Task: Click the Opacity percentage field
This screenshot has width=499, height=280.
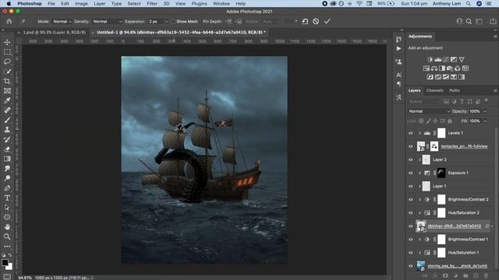Action: point(475,111)
